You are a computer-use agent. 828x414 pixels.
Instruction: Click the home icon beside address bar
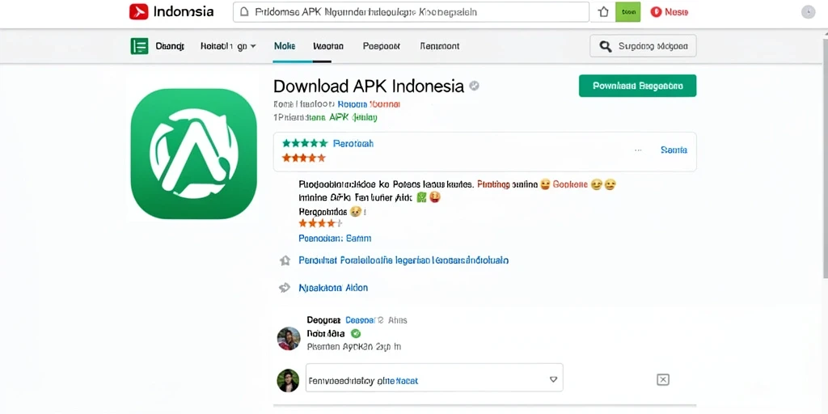(x=602, y=11)
